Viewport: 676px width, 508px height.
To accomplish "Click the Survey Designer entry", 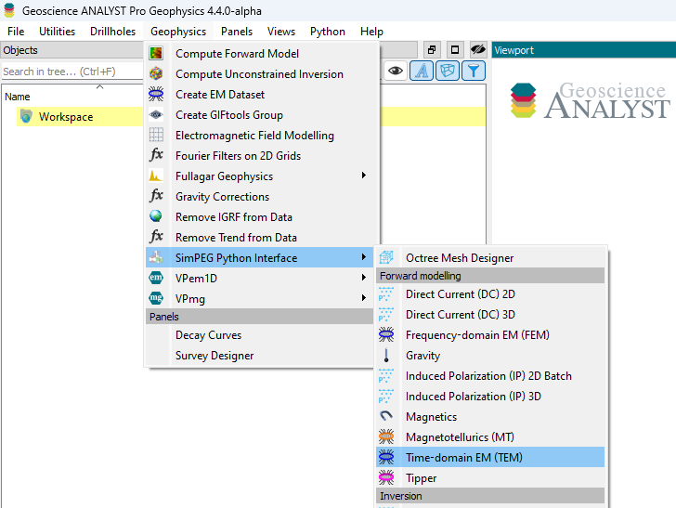I will pyautogui.click(x=214, y=356).
